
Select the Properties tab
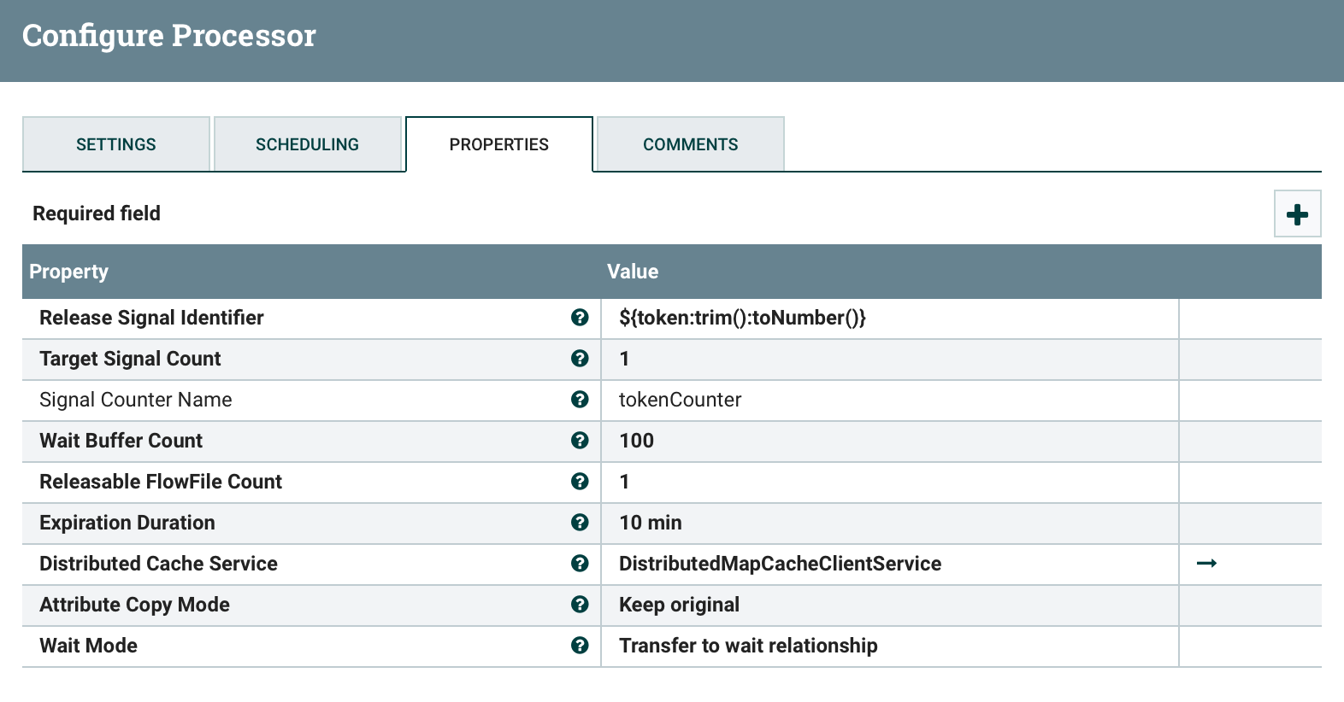[498, 144]
